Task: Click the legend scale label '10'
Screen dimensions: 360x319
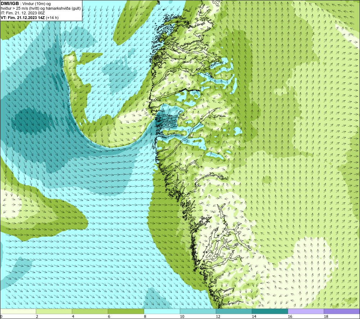Action: pos(182,316)
